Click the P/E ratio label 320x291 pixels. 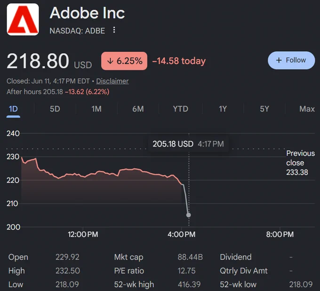pyautogui.click(x=129, y=271)
